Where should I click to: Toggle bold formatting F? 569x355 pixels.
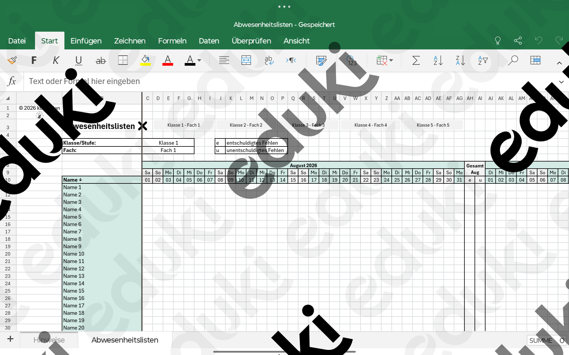pyautogui.click(x=34, y=60)
